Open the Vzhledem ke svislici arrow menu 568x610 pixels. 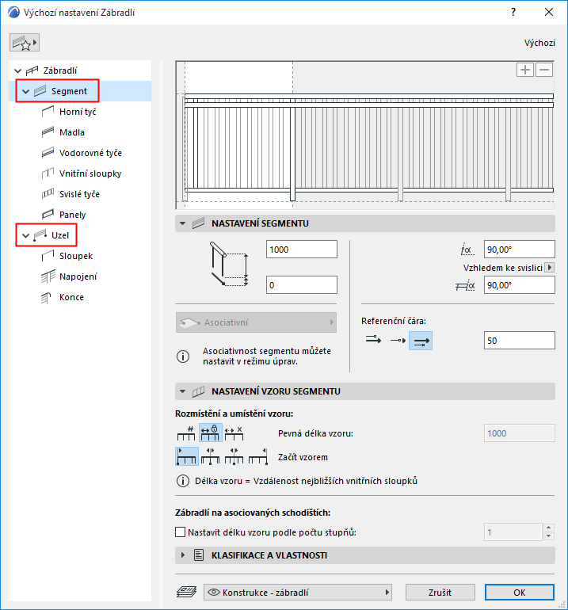(x=549, y=268)
